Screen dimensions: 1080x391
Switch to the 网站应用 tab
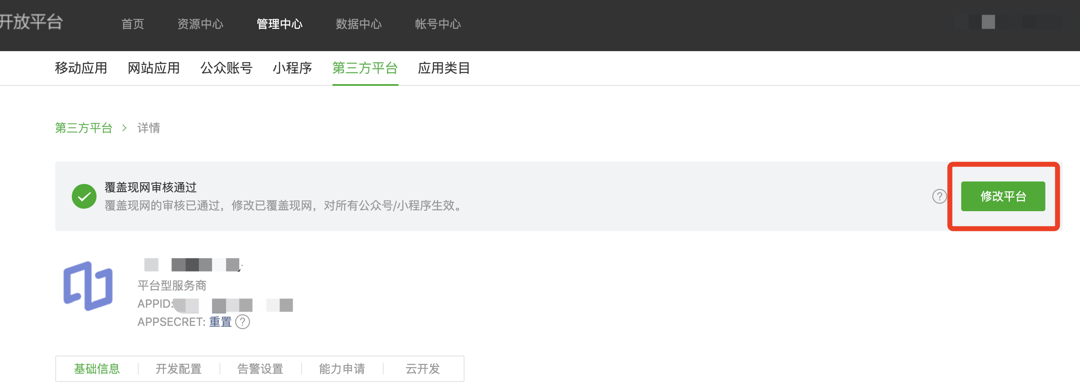(154, 68)
